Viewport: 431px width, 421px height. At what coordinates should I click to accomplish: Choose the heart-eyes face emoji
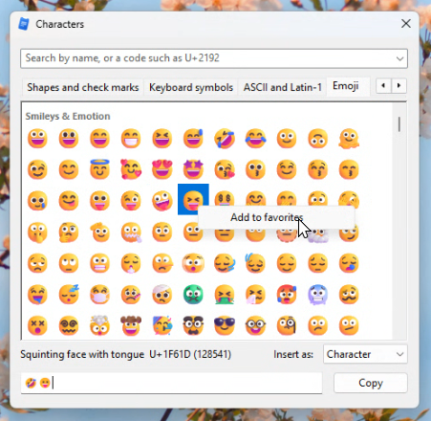point(162,169)
